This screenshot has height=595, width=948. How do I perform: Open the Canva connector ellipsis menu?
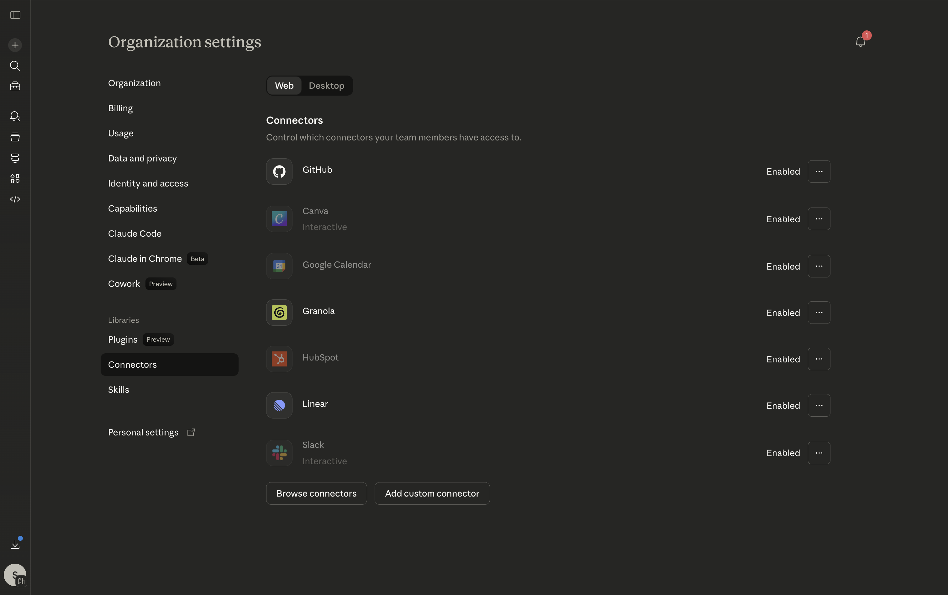click(819, 219)
